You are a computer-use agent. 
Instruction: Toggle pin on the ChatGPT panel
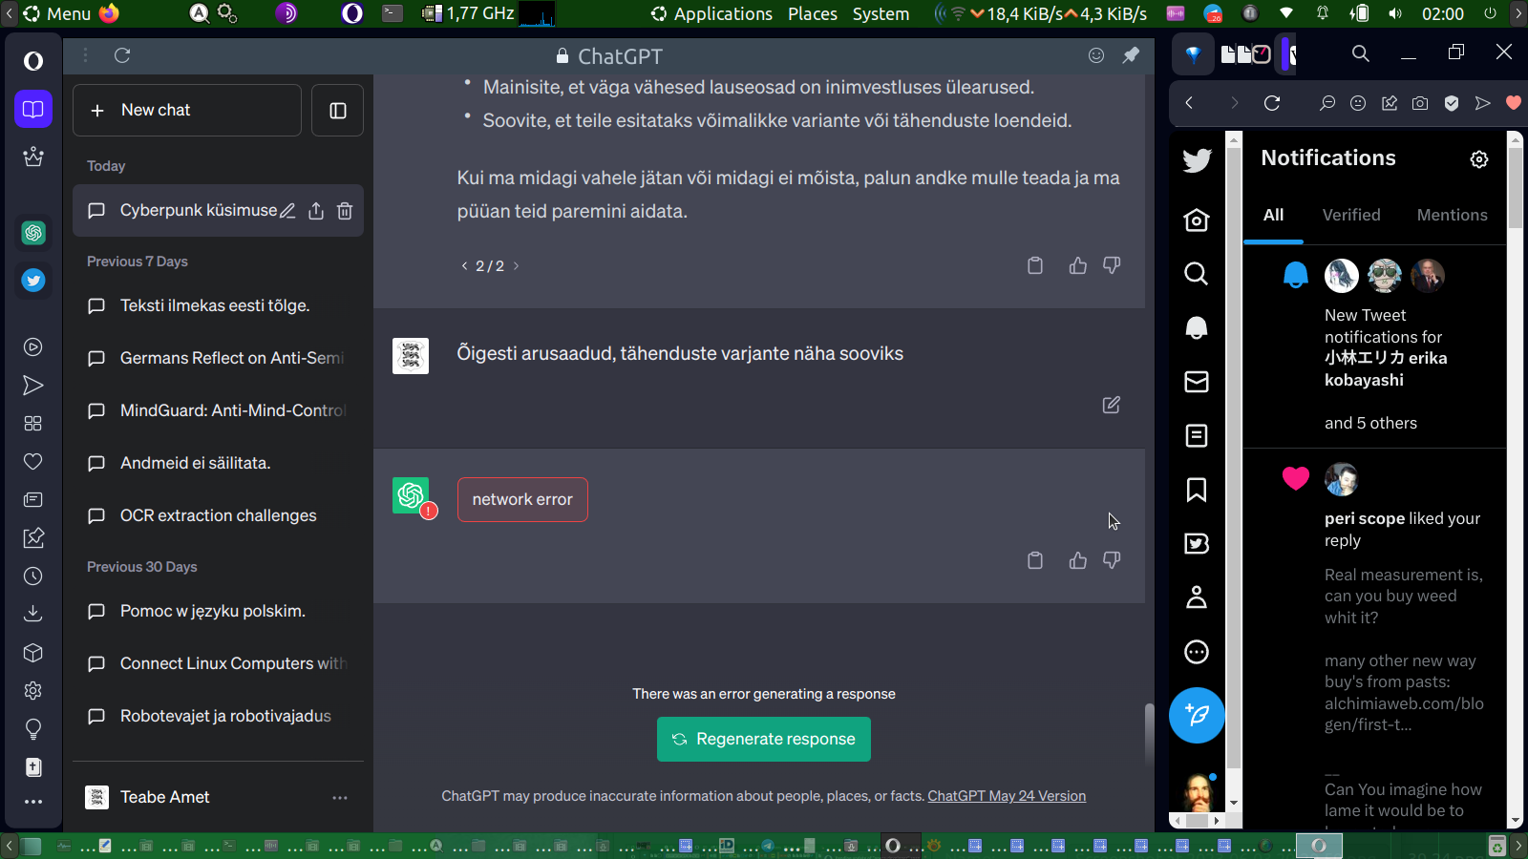[1131, 55]
